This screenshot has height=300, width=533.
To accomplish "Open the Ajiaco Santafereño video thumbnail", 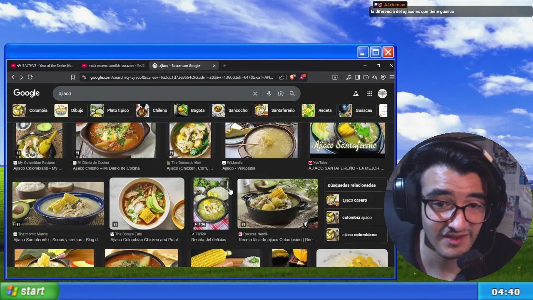I will click(347, 140).
